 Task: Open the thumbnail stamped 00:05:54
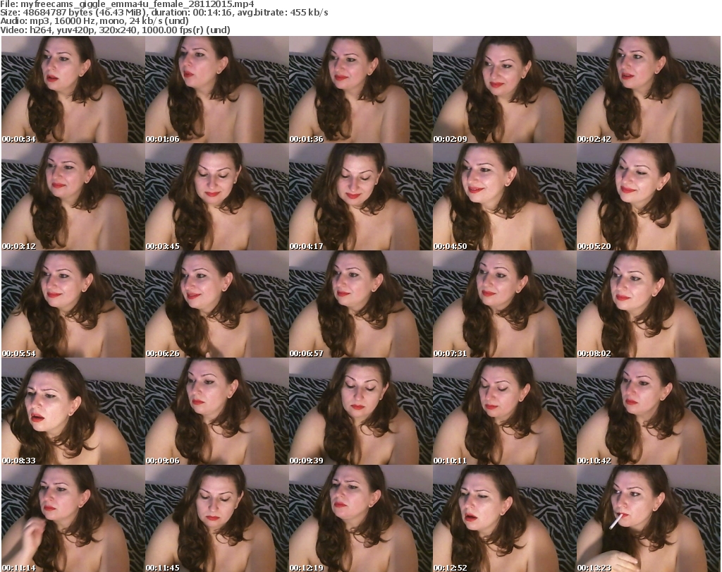73,304
